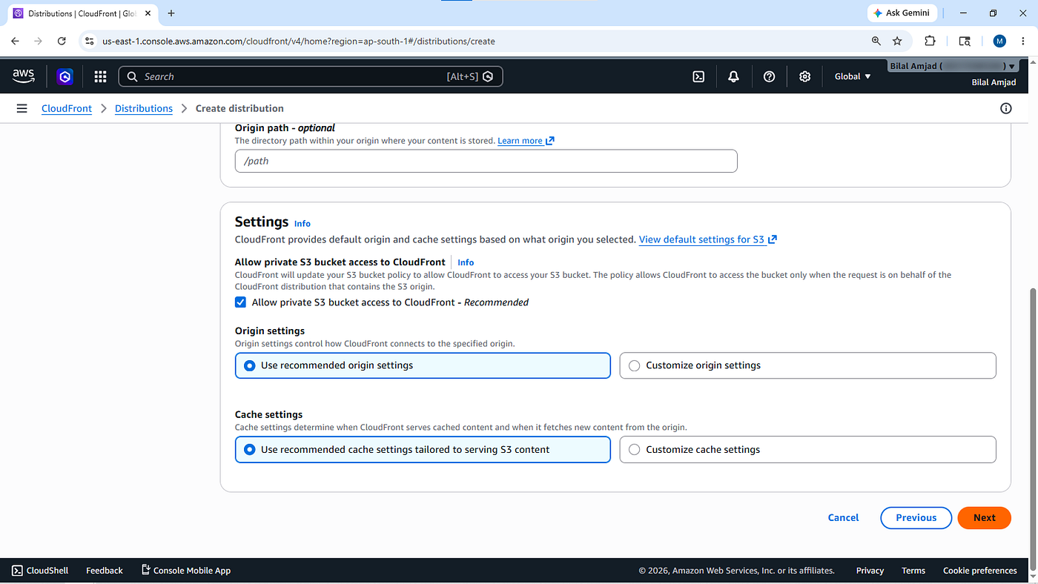
Task: Reload the page in Chrome
Action: 62,42
